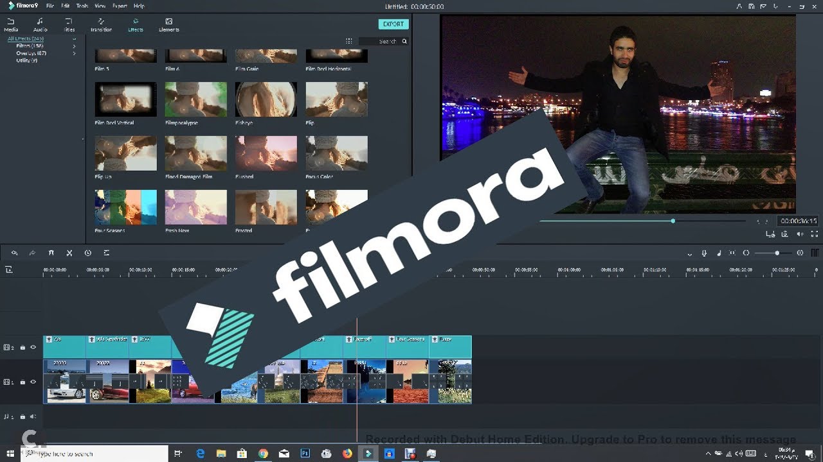Open the Transition tab
The width and height of the screenshot is (823, 462).
pos(101,25)
